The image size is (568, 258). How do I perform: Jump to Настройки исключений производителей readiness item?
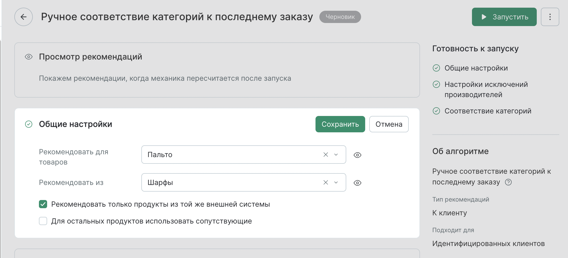coord(486,89)
